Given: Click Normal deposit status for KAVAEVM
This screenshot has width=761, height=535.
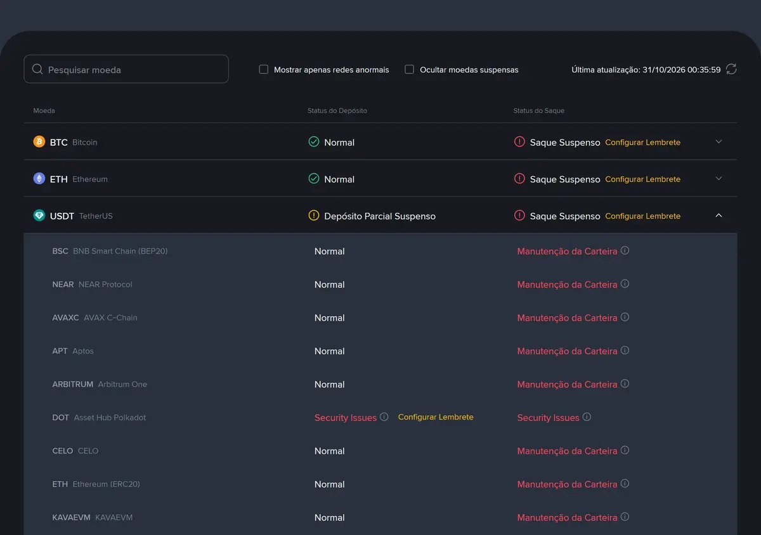Looking at the screenshot, I should (x=330, y=518).
